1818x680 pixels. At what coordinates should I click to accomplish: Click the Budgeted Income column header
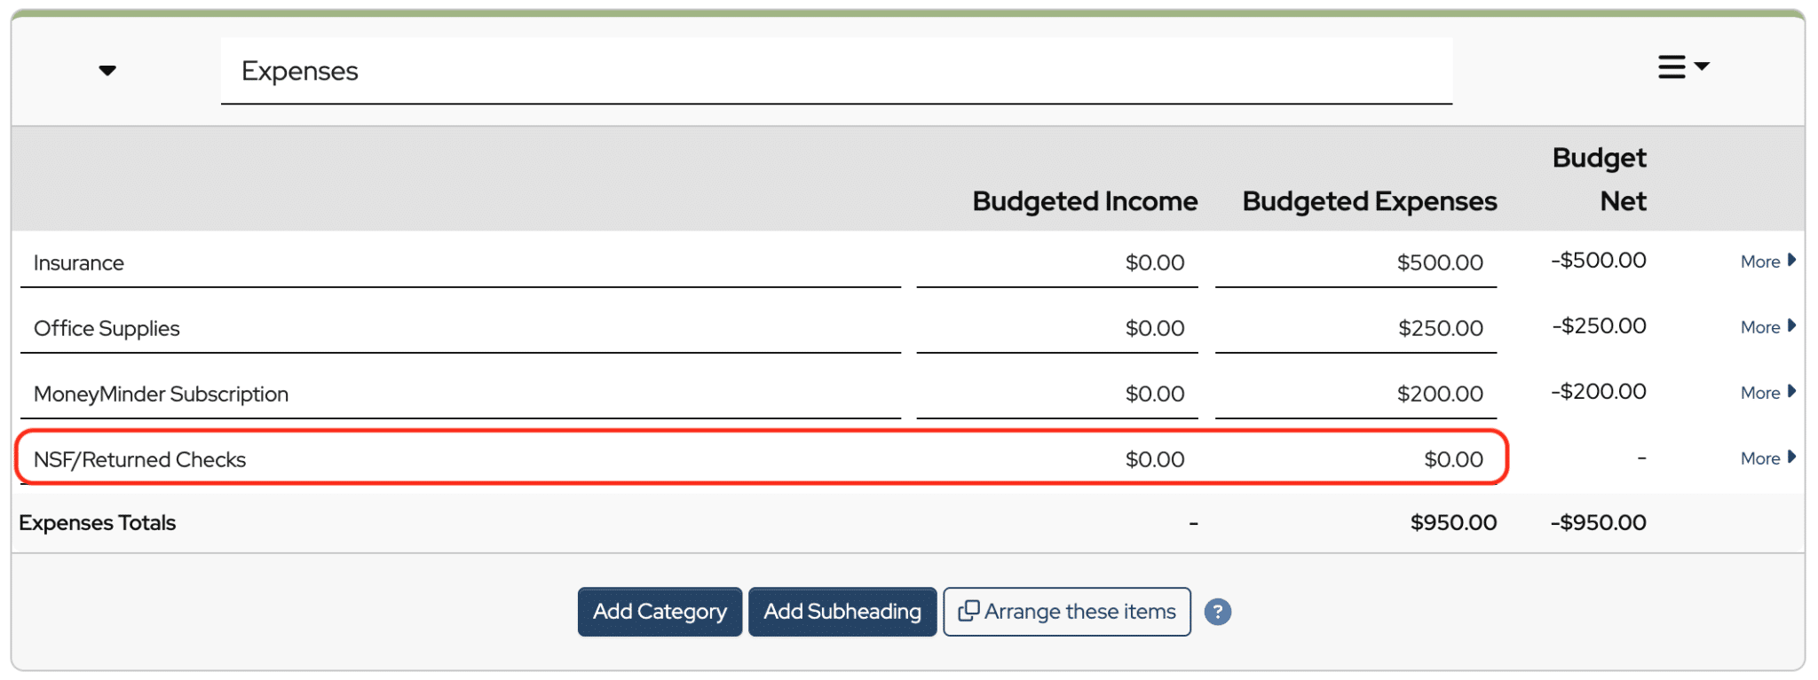pos(1085,201)
